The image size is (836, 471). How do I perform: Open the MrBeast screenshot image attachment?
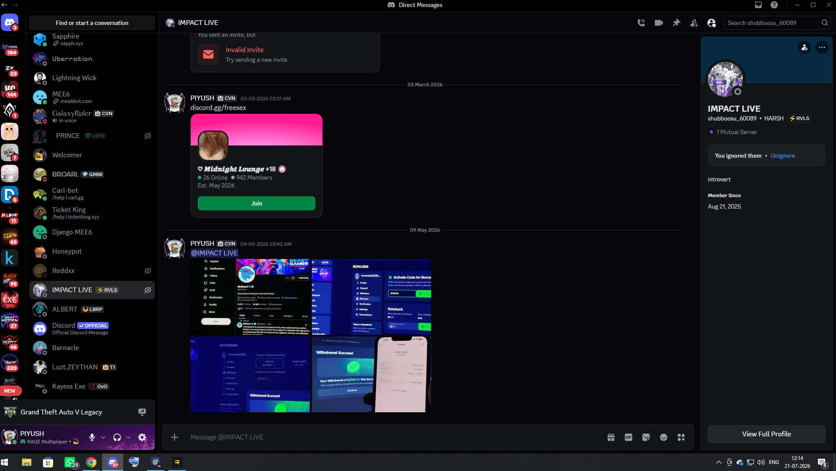[250, 297]
